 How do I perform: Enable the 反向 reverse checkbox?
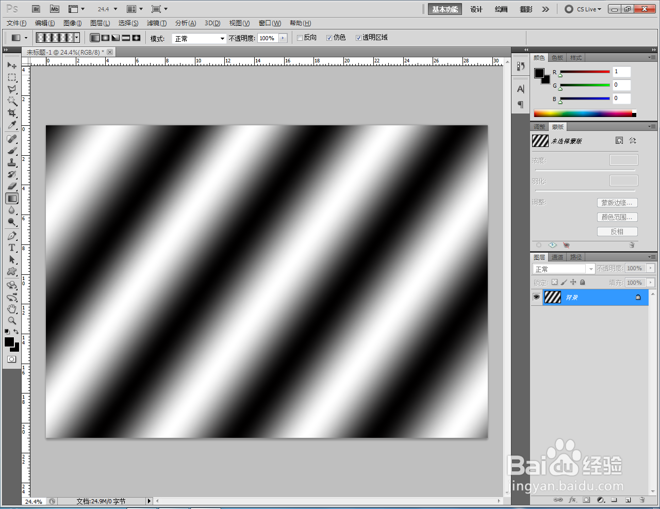pos(300,38)
